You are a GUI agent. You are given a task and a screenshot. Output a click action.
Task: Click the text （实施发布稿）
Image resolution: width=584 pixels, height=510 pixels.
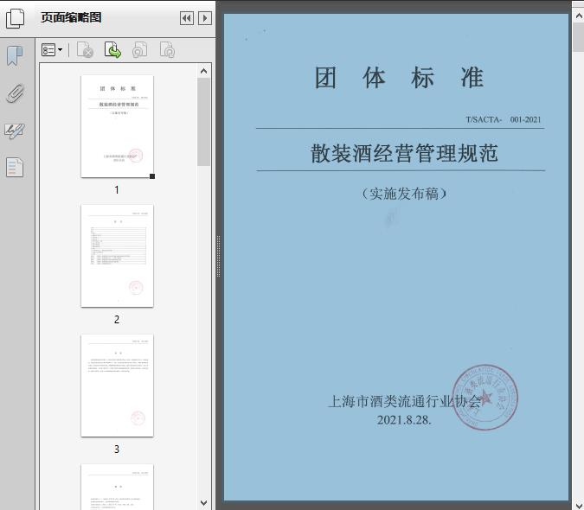click(x=404, y=194)
